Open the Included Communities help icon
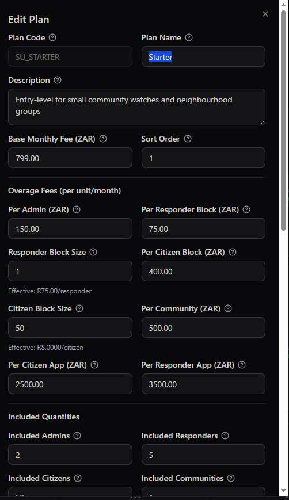This screenshot has width=289, height=500. point(231,478)
